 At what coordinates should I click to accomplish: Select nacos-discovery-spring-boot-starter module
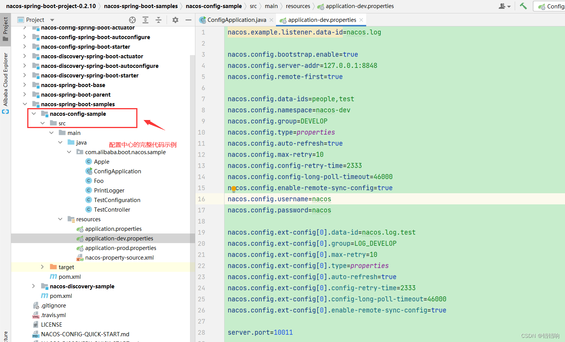pos(86,76)
